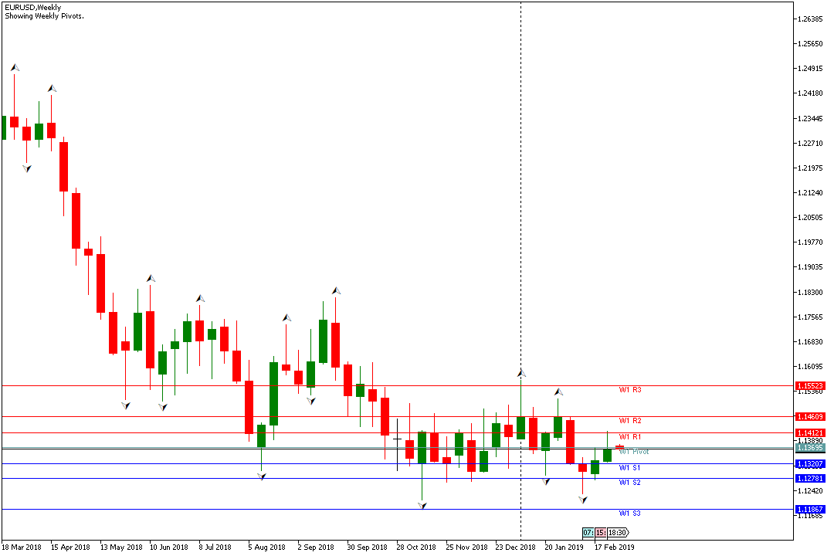
Task: Click the cyan 07: time marker
Action: pyautogui.click(x=588, y=533)
